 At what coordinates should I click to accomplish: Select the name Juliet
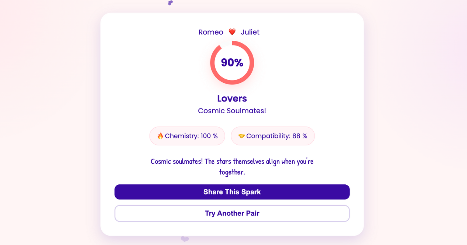[x=251, y=32]
